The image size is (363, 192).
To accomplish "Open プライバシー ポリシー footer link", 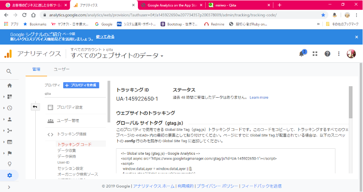I will point(217,186).
